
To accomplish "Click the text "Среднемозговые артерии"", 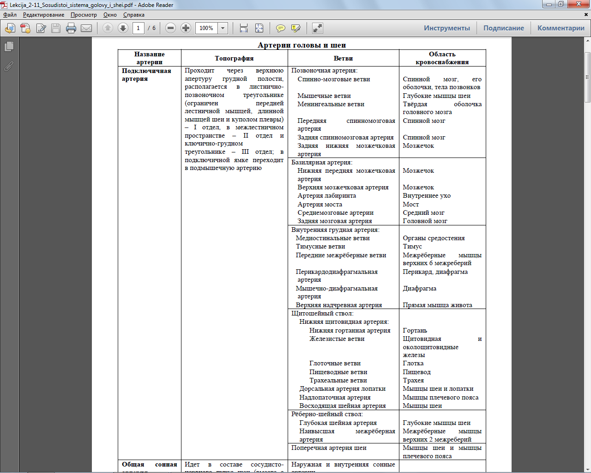I will (x=336, y=212).
